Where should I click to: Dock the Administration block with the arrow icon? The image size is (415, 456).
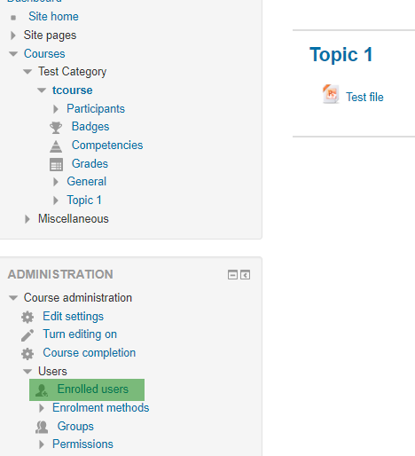tap(245, 275)
